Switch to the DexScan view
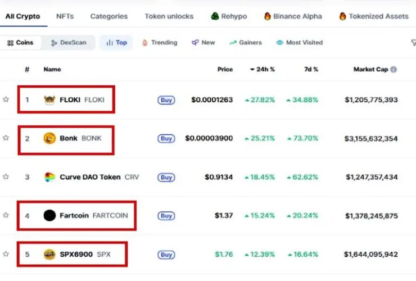 69,43
